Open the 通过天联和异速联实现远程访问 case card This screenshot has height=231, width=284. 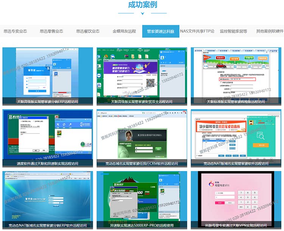[x=48, y=138]
